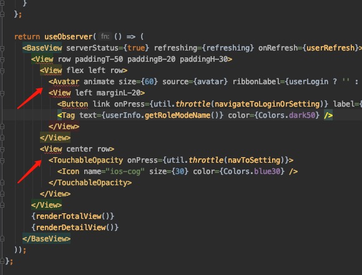Click the userLogin variable

tap(309, 82)
